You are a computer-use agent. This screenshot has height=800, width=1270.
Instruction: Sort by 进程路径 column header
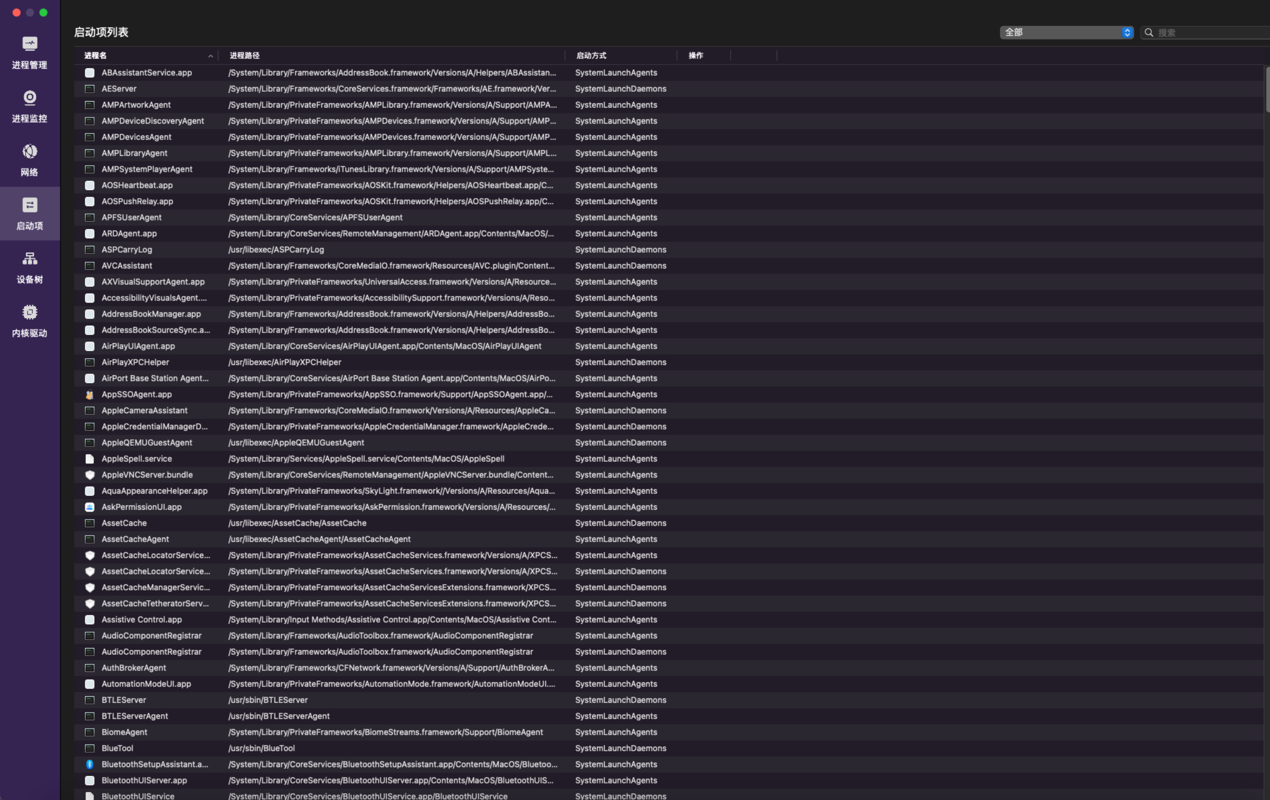tap(245, 55)
